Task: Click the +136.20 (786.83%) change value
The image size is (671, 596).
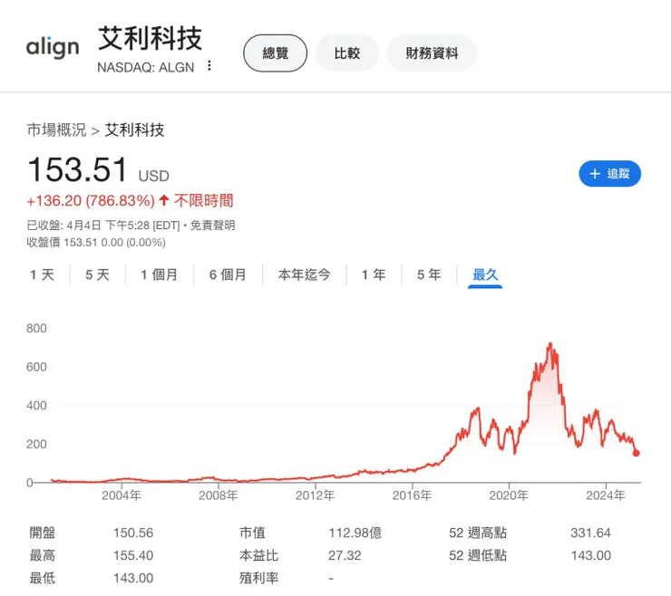Action: [91, 200]
